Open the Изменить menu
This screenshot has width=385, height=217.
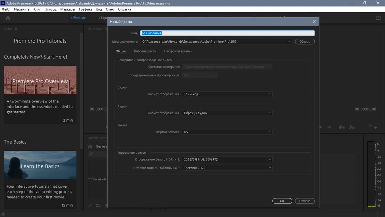coord(22,9)
